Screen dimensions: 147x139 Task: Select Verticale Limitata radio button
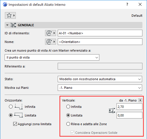coord(68,115)
